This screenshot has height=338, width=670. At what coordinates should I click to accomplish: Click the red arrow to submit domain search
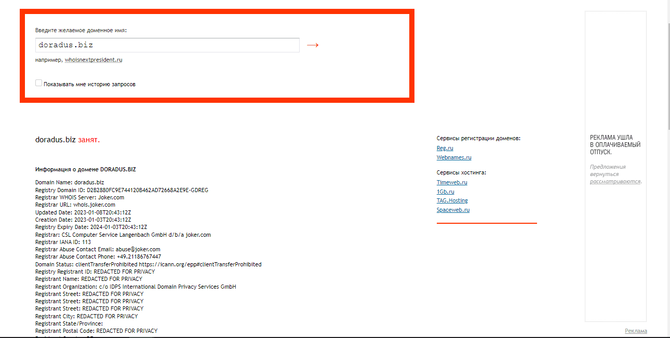point(312,45)
